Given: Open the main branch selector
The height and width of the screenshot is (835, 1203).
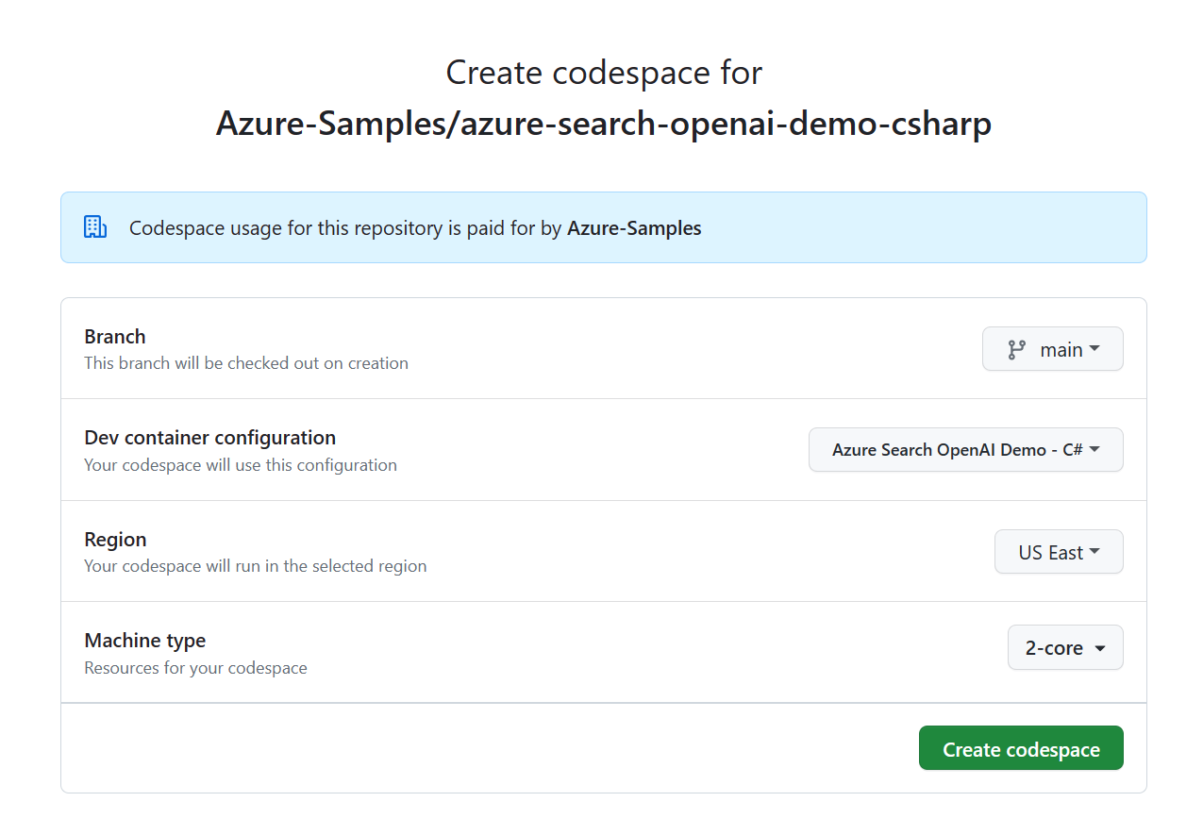Looking at the screenshot, I should (1052, 349).
